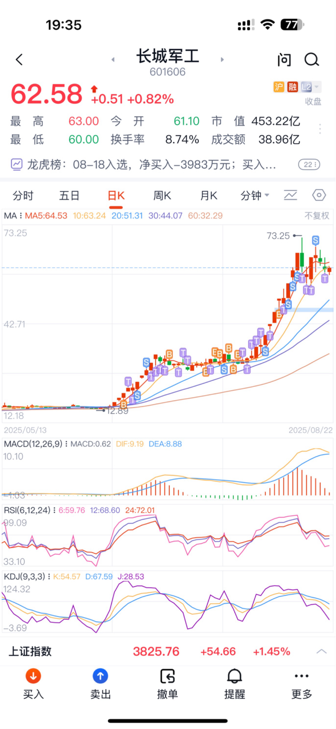336x729 pixels.
Task: Open the 更多 more menu
Action: click(x=302, y=684)
